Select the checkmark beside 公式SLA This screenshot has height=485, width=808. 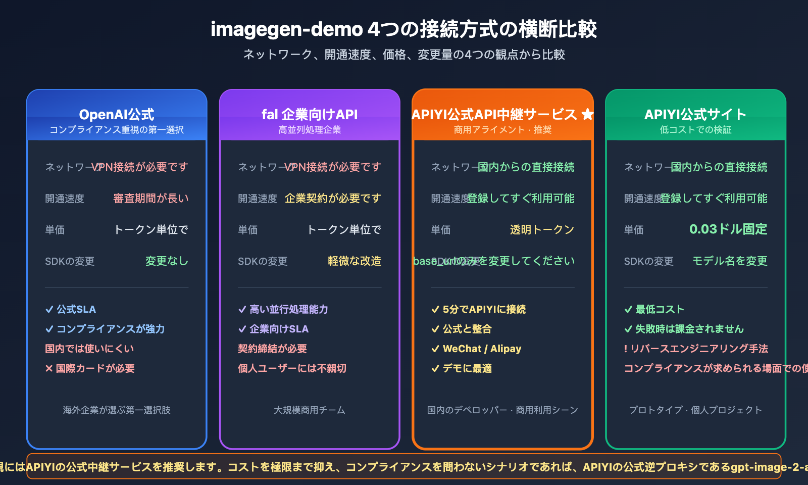tap(49, 309)
